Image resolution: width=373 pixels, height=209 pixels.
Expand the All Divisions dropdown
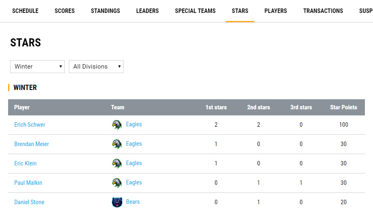point(96,67)
